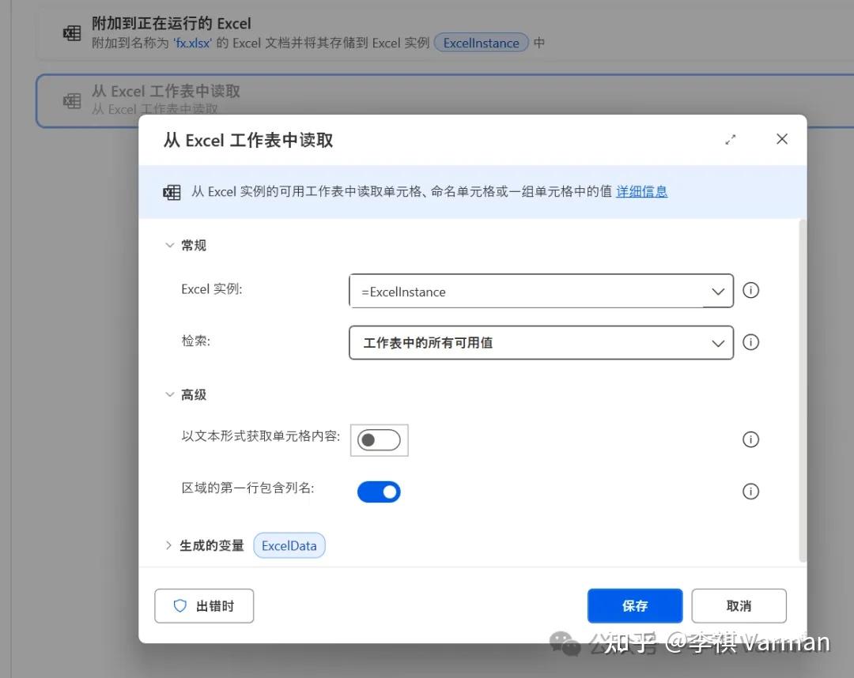Open the 详细信息 link
This screenshot has width=854, height=678.
click(x=641, y=191)
